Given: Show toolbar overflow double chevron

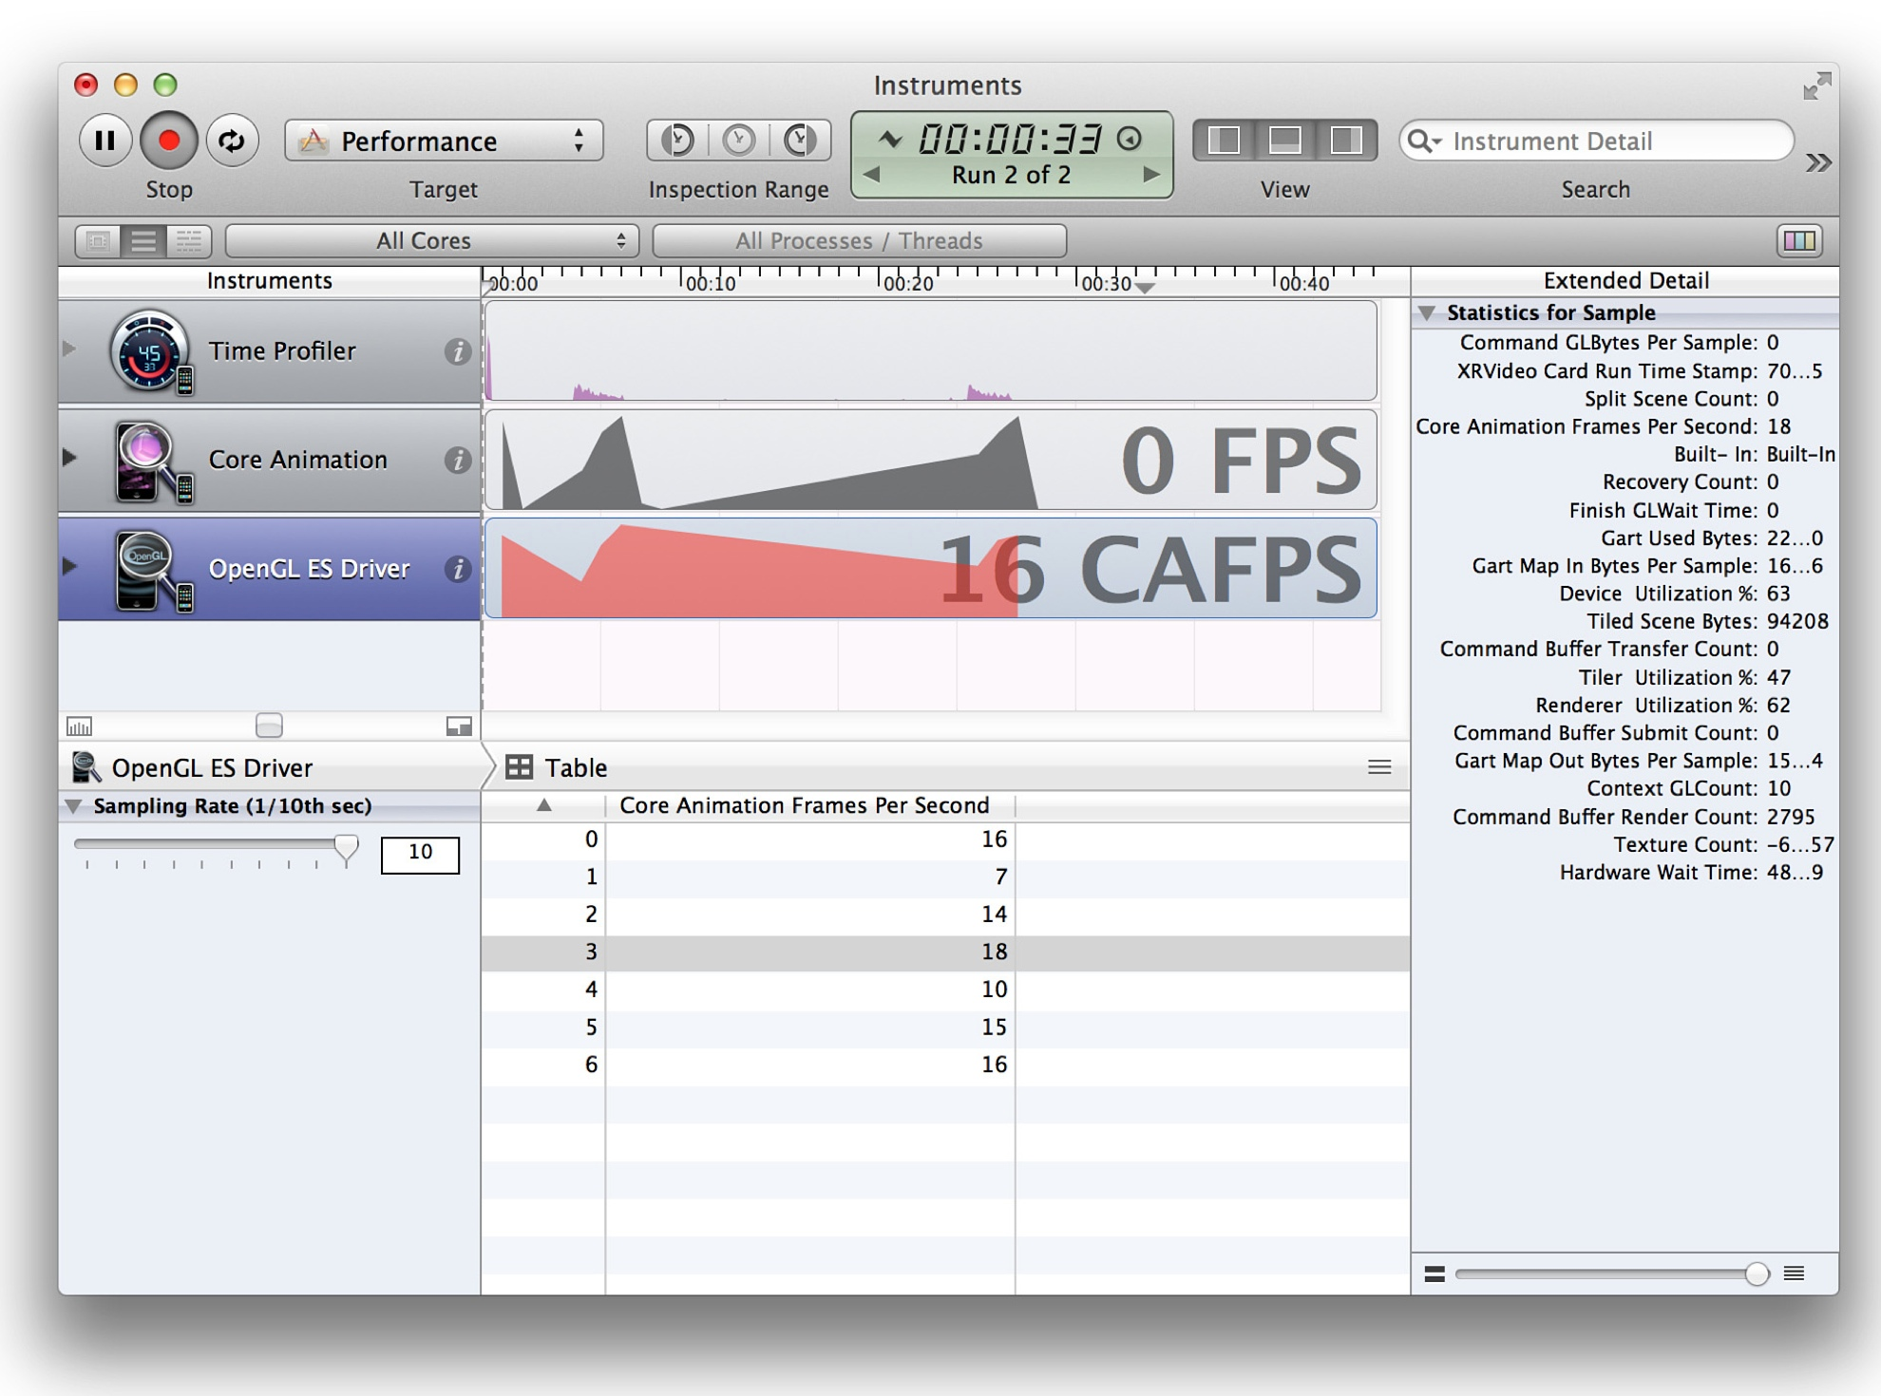Looking at the screenshot, I should point(1818,162).
